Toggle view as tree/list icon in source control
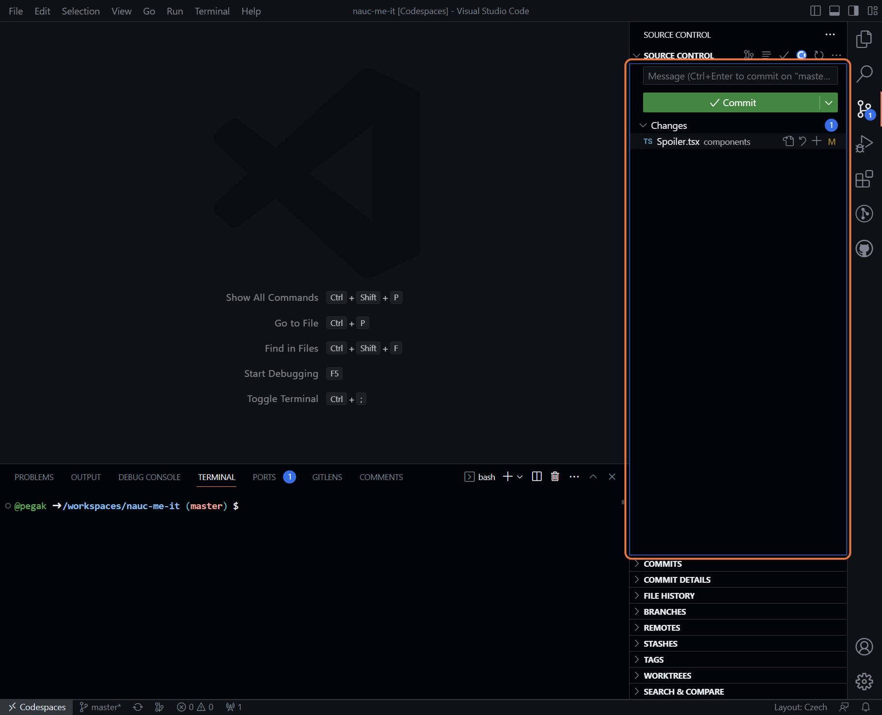882x715 pixels. (x=766, y=55)
